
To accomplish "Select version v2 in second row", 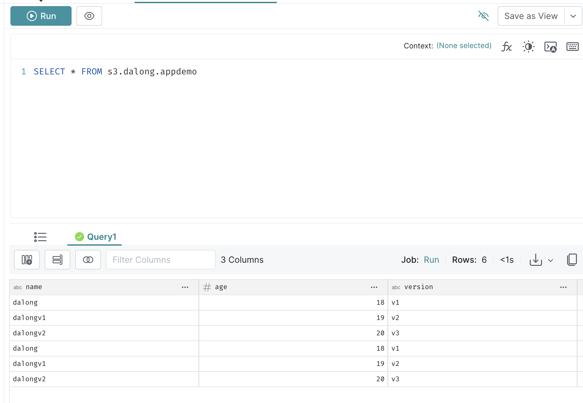I will 482,318.
